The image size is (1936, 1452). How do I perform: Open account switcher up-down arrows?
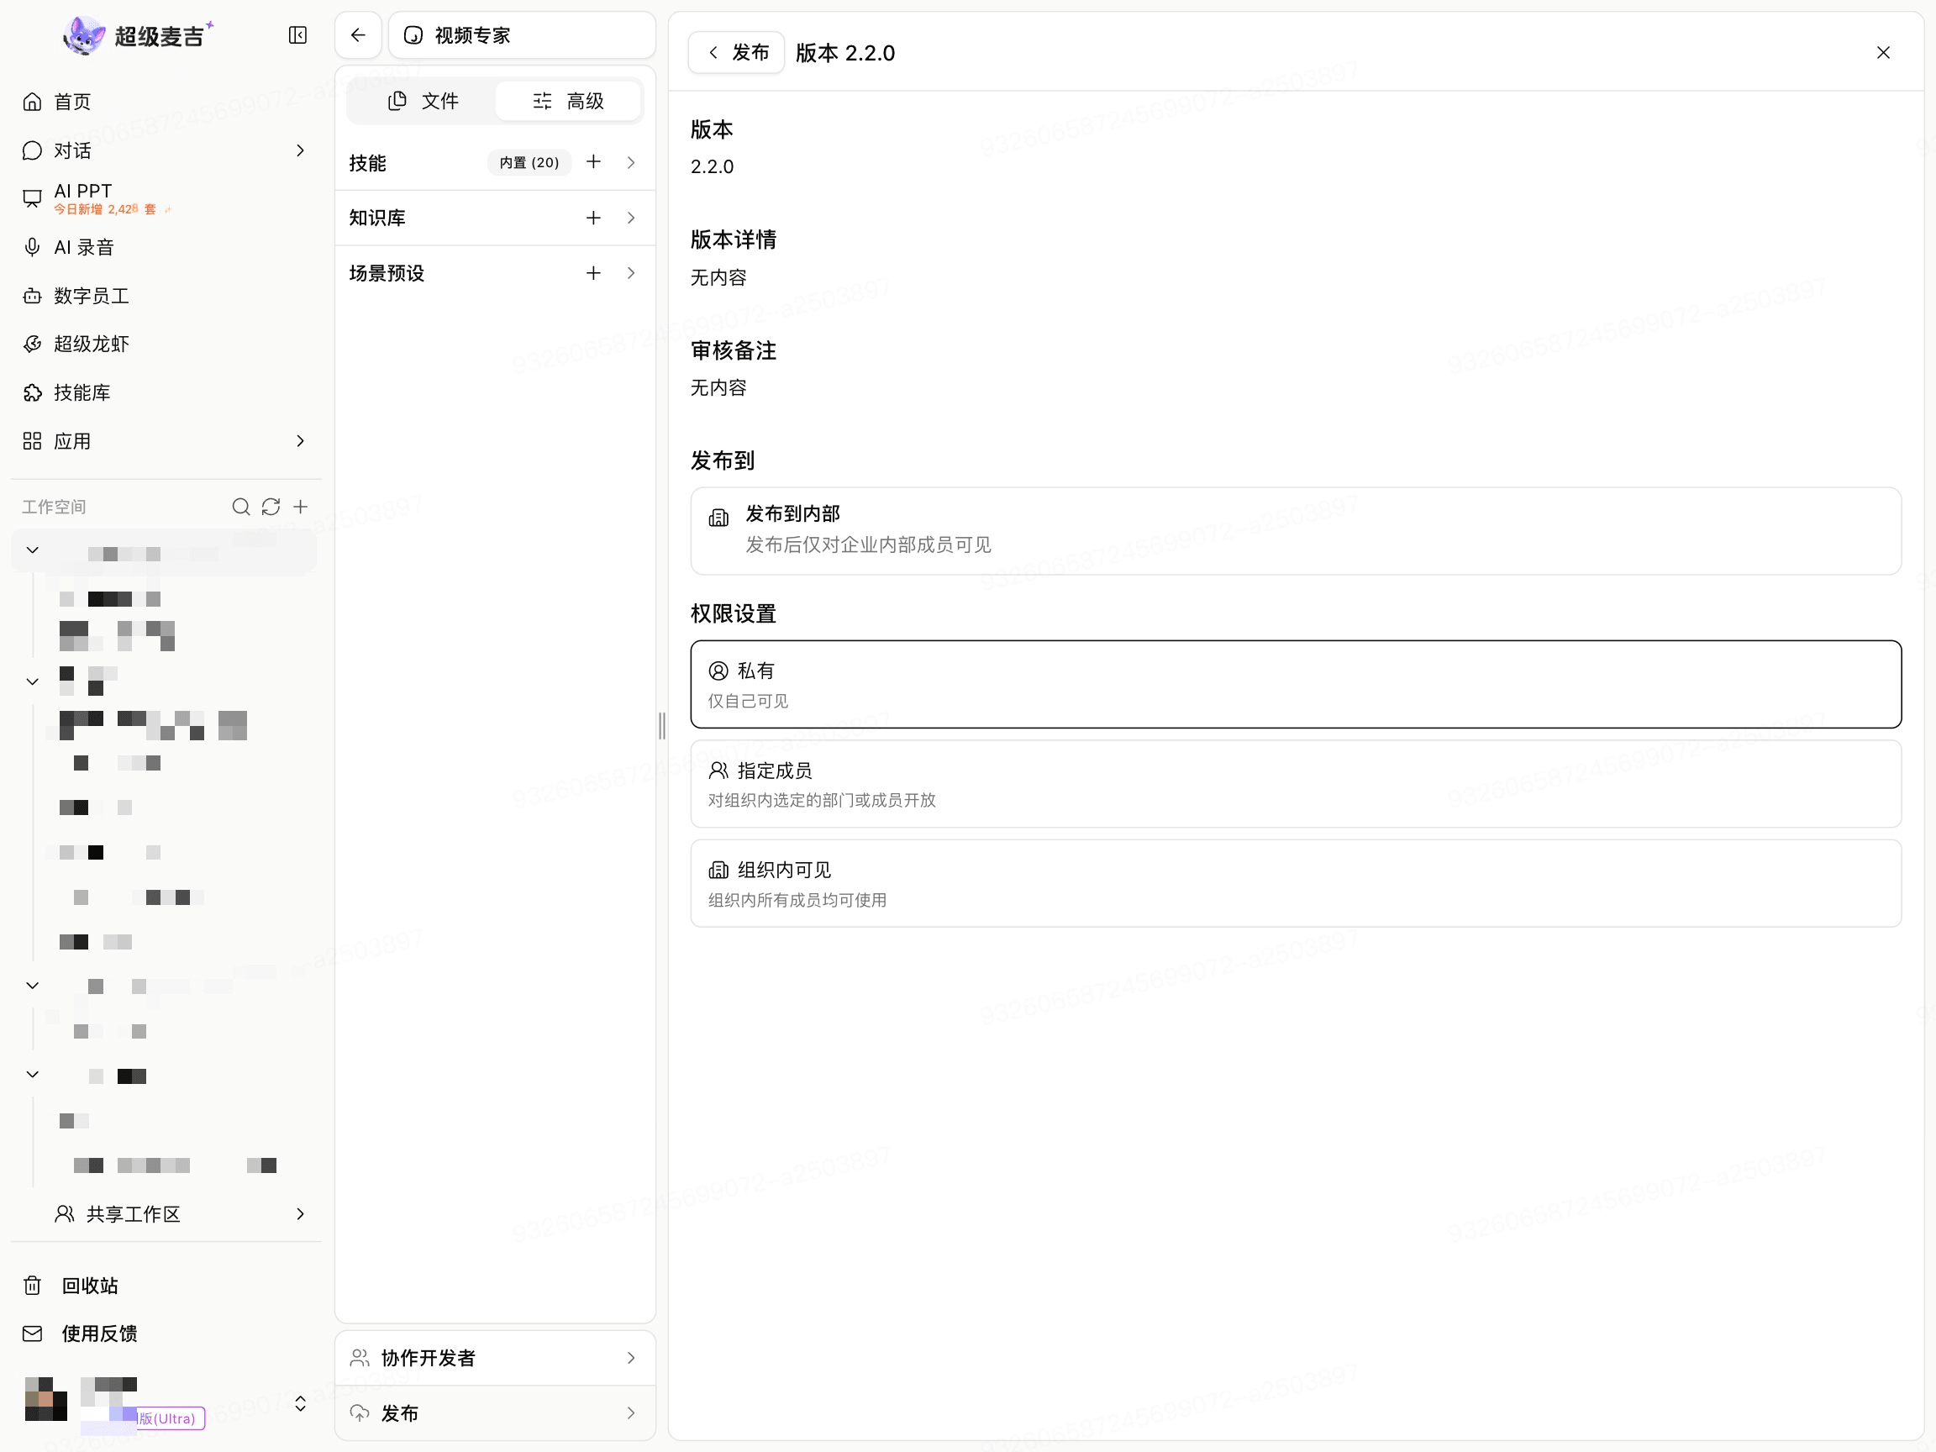300,1404
